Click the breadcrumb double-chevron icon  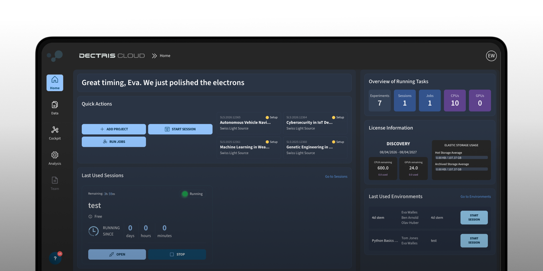[154, 56]
